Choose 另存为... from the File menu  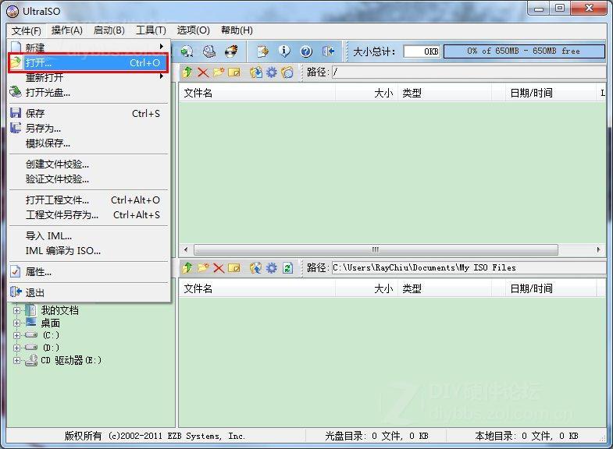click(88, 128)
